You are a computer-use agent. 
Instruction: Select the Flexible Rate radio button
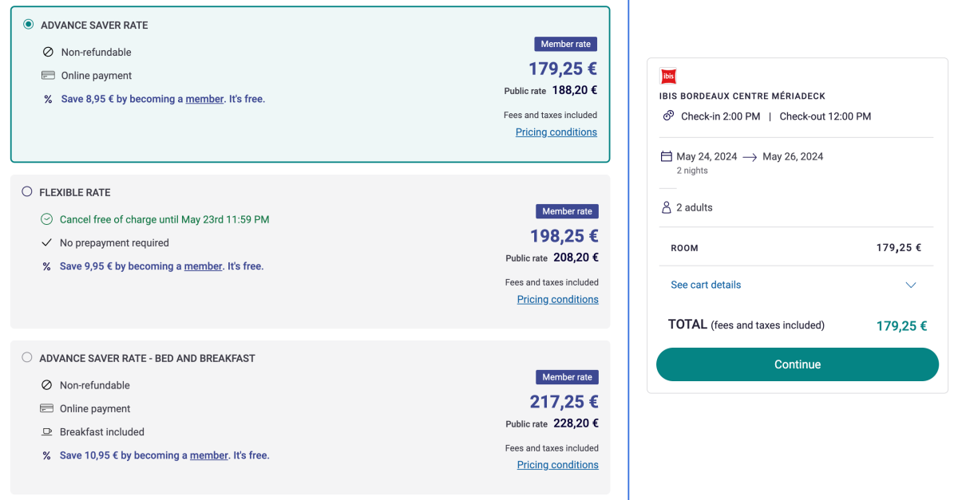(27, 191)
